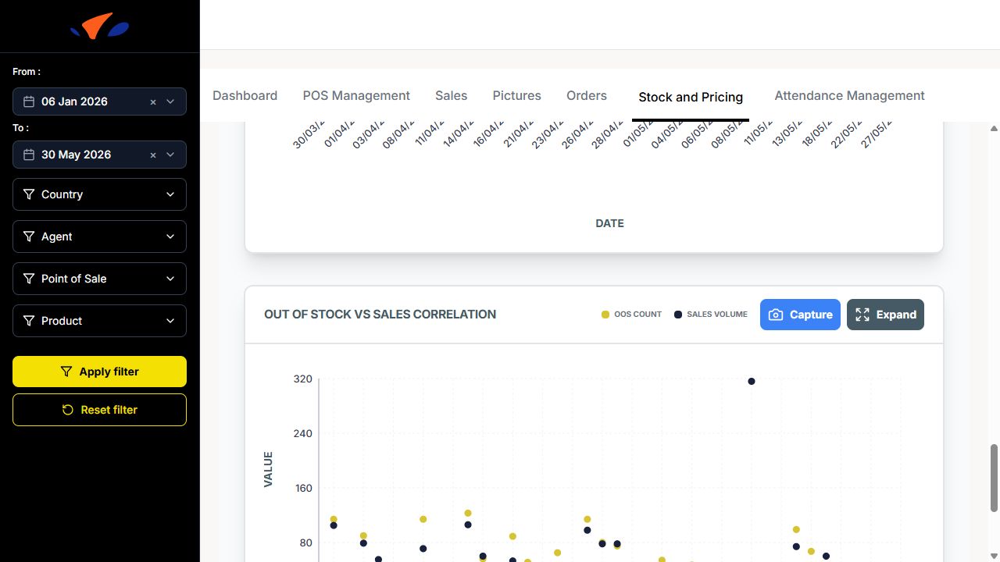This screenshot has height=562, width=1000.
Task: Click the 320 y-axis tick label
Action: click(302, 379)
